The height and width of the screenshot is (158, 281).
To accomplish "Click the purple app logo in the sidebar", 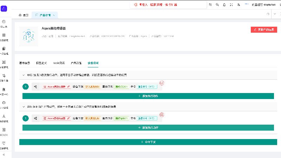I will 4,8.
